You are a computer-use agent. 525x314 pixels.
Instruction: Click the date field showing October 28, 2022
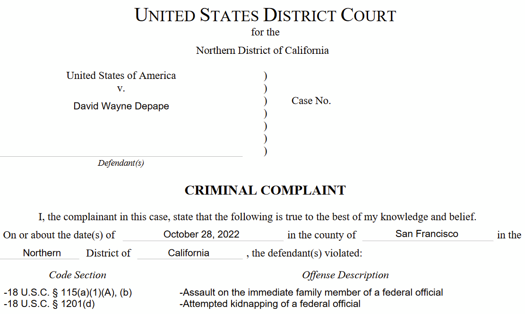(x=201, y=234)
